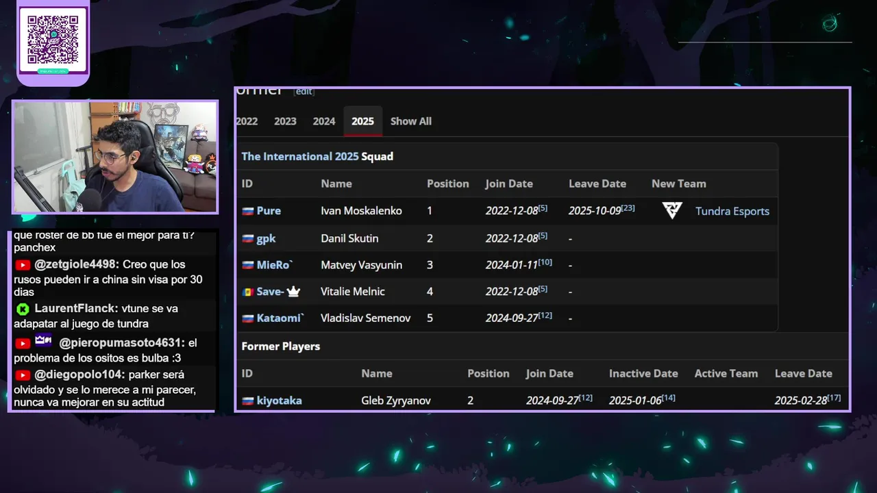Switch to the 2022 tab
Viewport: 877px width, 493px height.
click(247, 121)
